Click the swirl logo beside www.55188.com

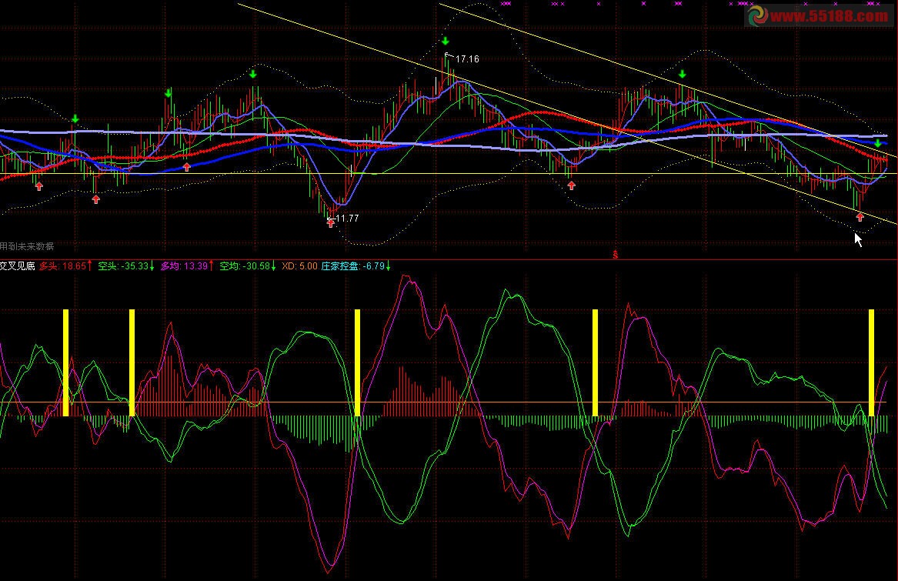(757, 15)
